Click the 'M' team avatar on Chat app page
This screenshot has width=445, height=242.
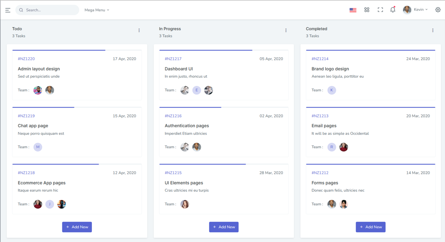38,147
